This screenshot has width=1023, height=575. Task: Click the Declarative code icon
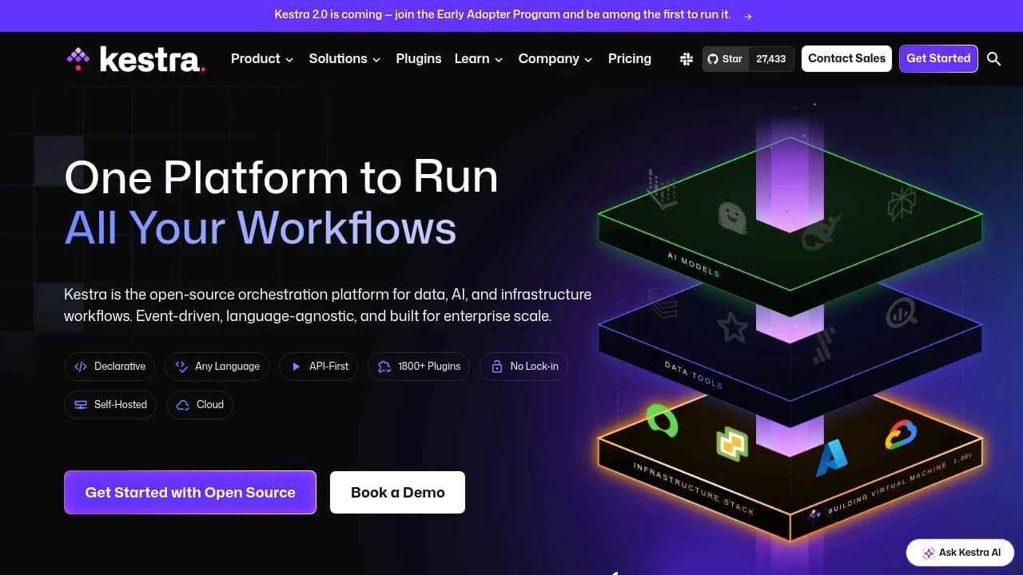[x=81, y=367]
